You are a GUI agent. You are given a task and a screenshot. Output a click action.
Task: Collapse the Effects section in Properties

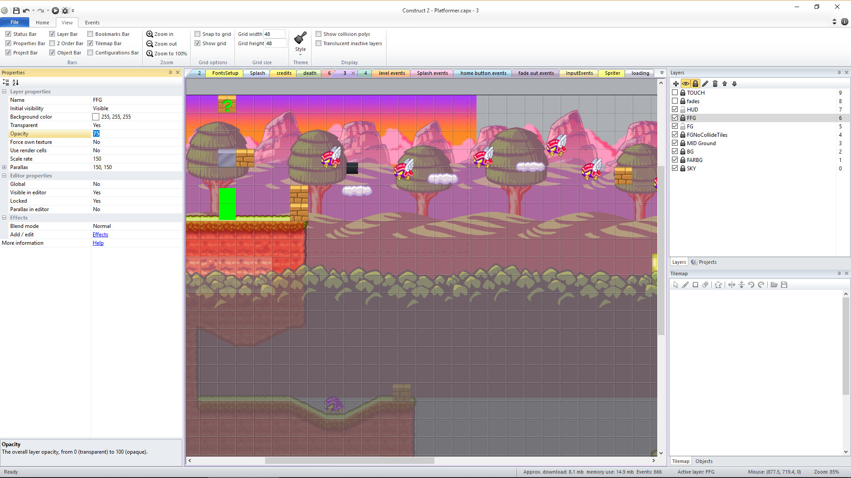4,217
